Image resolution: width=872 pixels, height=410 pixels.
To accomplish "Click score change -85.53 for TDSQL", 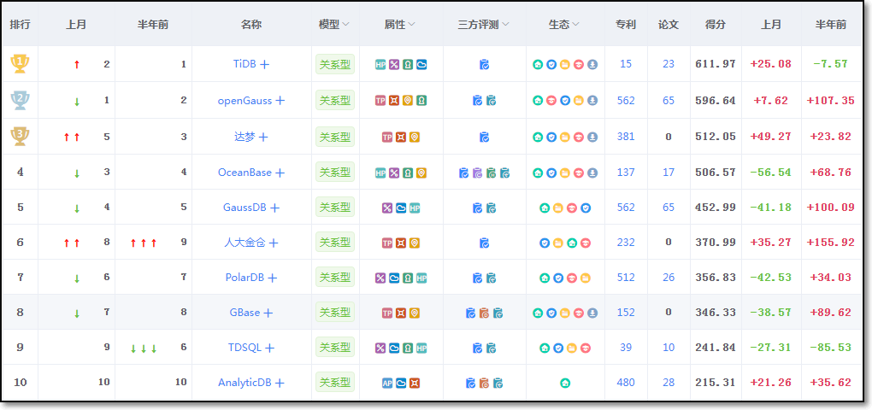I will click(x=832, y=348).
